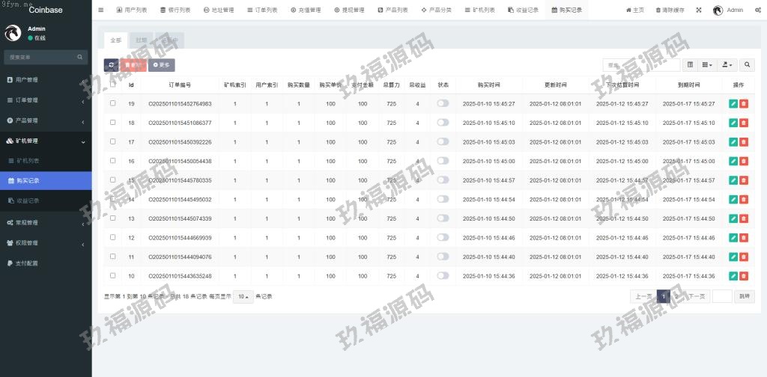Viewport: 767px width, 377px height.
Task: Click the edit icon for row Id 12
Action: tap(733, 238)
